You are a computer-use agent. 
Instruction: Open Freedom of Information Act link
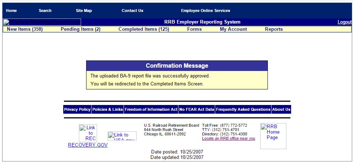[151, 109]
